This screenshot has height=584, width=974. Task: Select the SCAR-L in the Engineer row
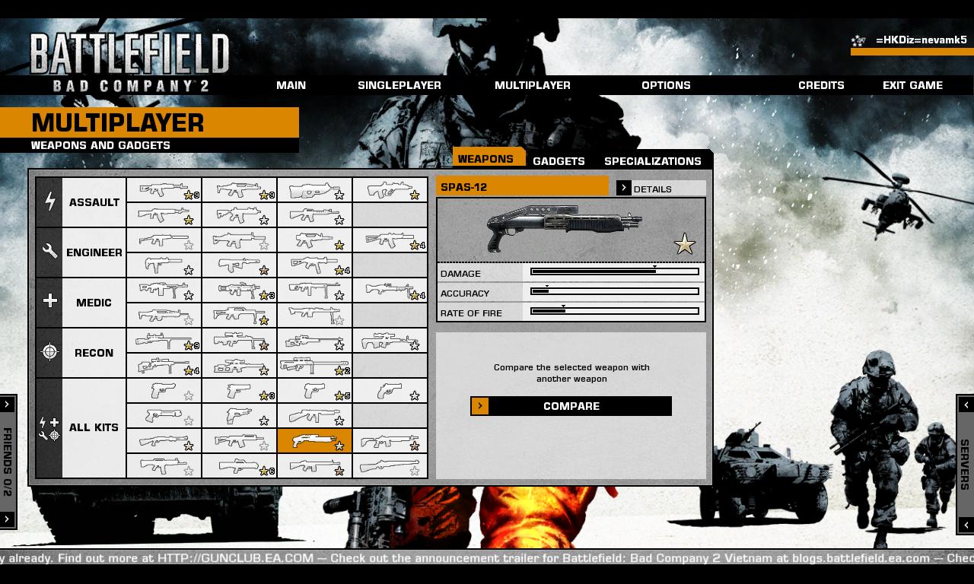pos(239,240)
